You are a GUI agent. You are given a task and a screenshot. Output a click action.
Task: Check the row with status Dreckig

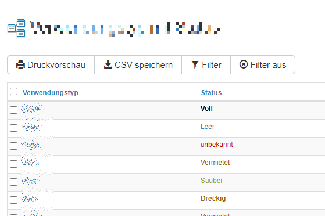click(x=14, y=200)
